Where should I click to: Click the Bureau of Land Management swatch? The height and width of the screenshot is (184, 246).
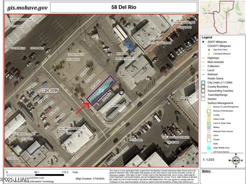[209, 107]
